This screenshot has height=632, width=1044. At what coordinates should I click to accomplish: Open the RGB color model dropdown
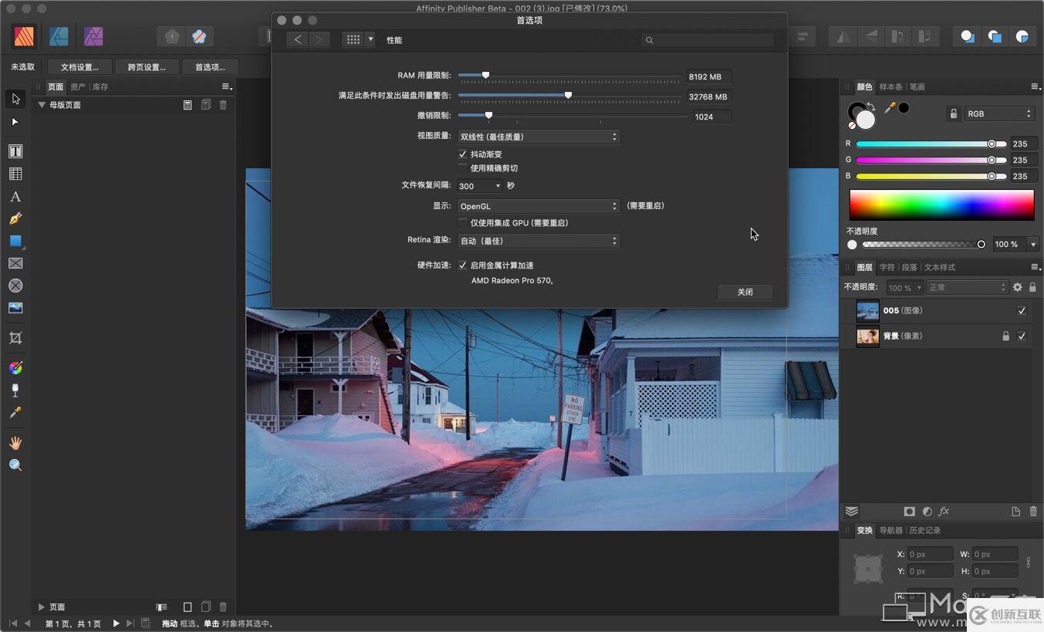point(999,113)
